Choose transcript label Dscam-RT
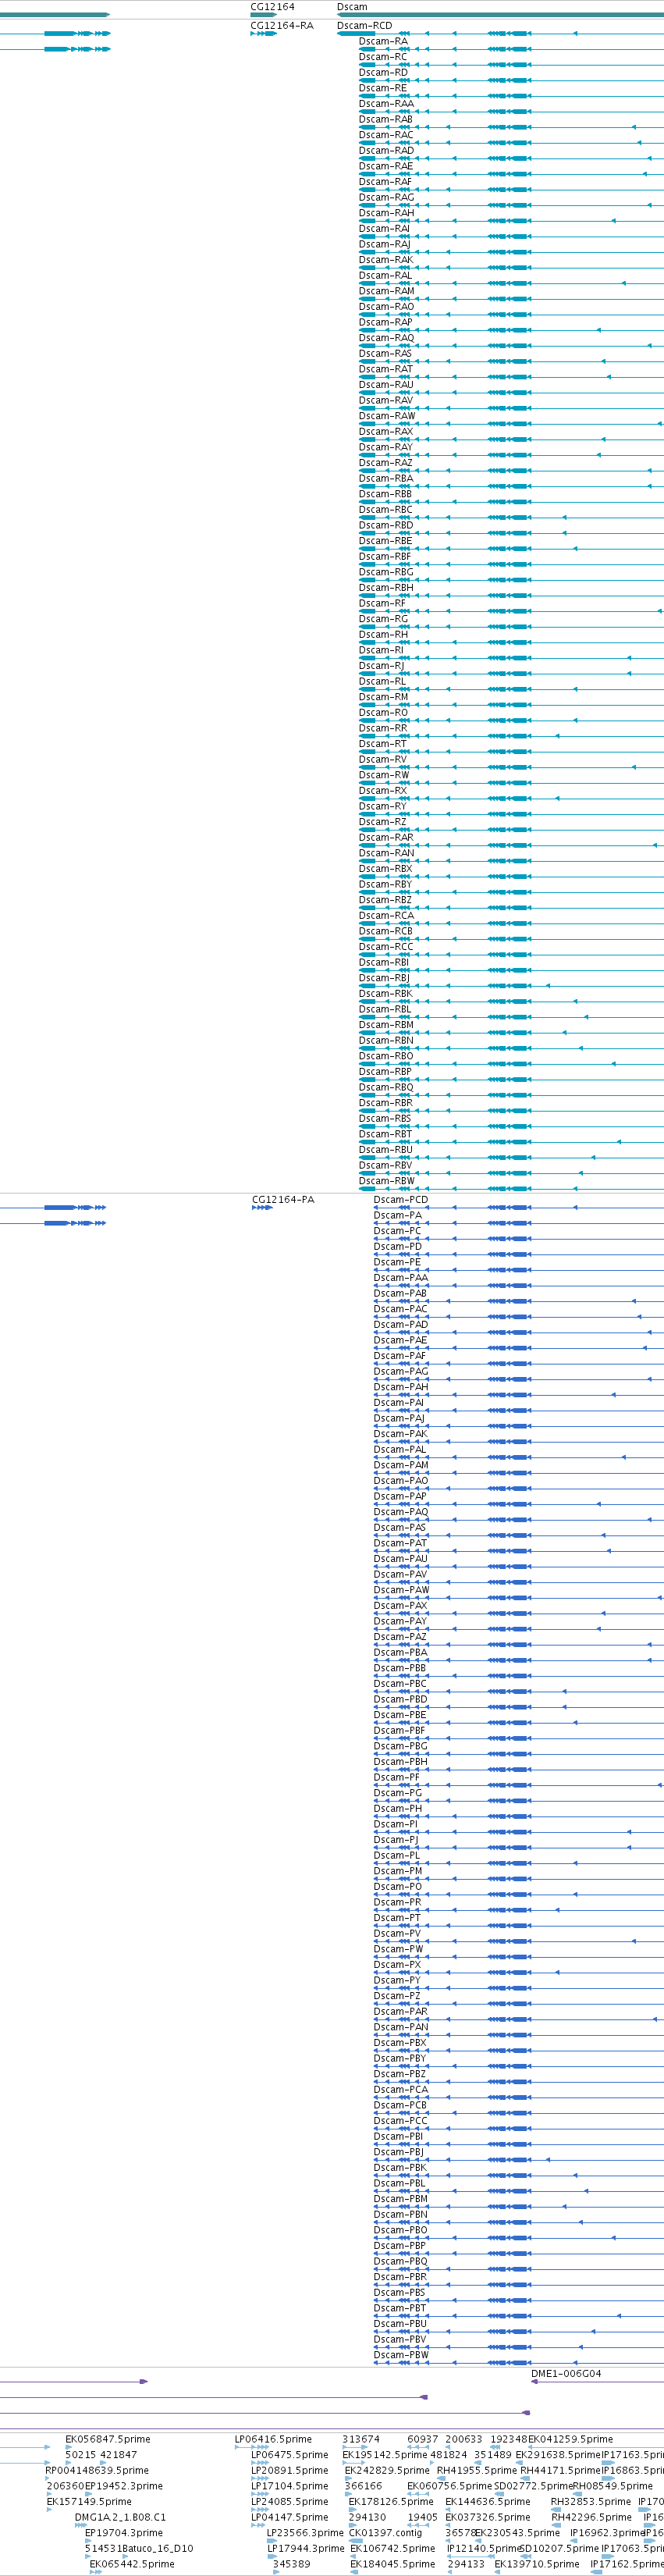Viewport: 664px width, 2576px height. (383, 744)
